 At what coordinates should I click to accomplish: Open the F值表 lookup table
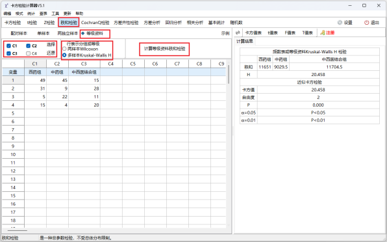290,33
